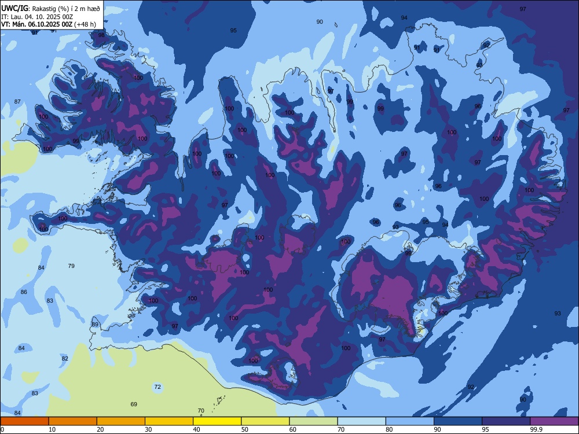Screen dimensions: 579x434
Task: Click the '98' humidity value on the map
Action: pyautogui.click(x=101, y=35)
